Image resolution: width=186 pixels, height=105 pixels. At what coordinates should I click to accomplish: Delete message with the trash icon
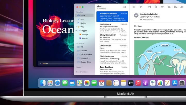pos(156,7)
